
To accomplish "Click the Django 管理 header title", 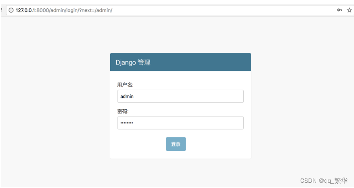I will 133,62.
